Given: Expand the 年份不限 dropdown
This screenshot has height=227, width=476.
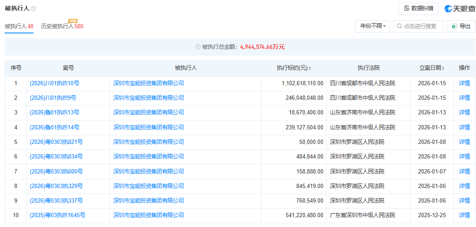Looking at the screenshot, I should (x=372, y=26).
